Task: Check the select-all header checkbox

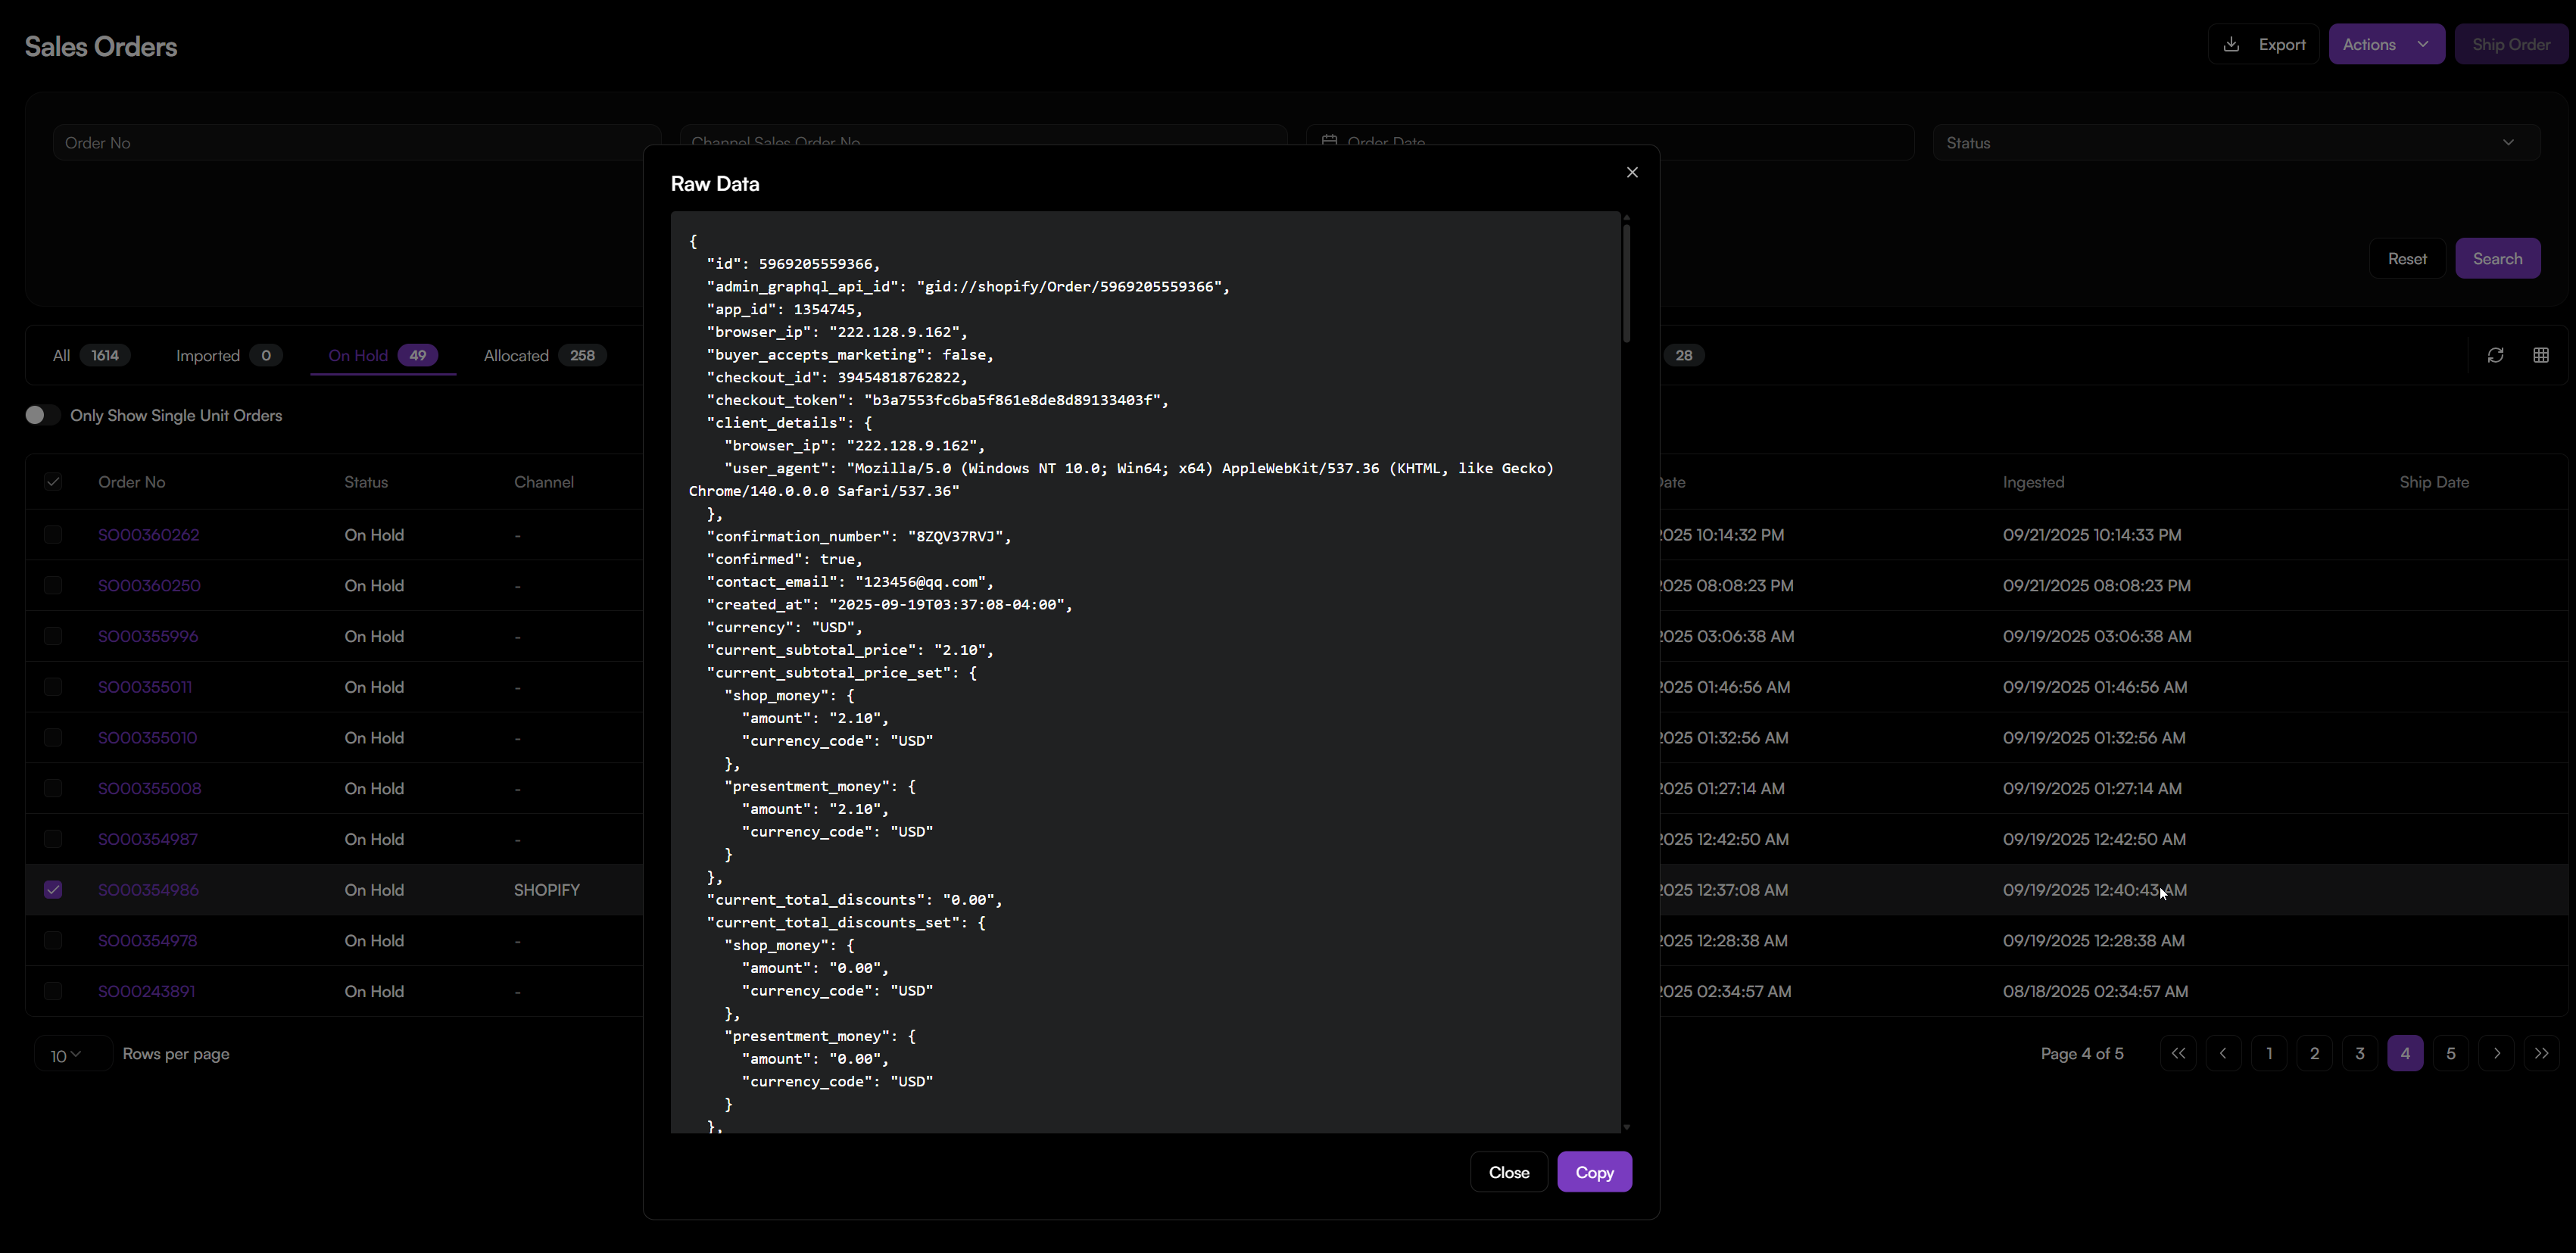Action: [x=53, y=482]
